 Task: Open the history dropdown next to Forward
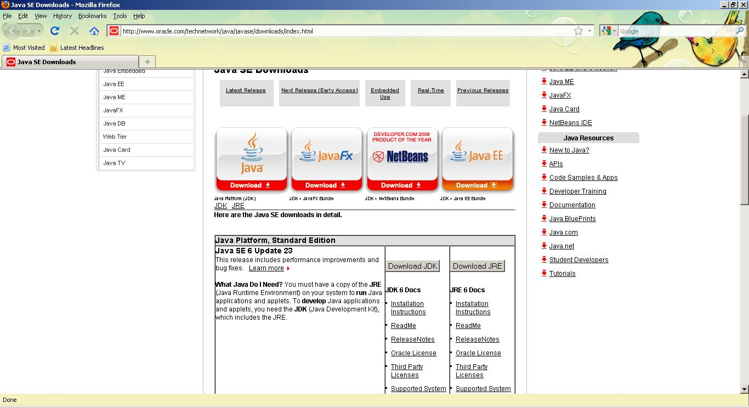(39, 31)
